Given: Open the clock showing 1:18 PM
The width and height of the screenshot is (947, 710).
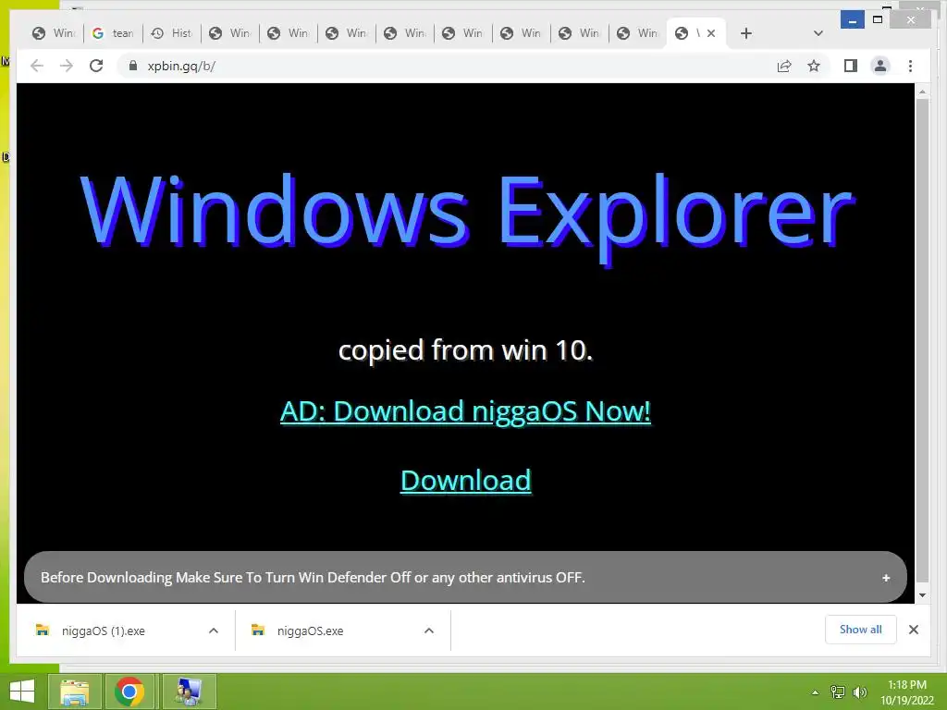Looking at the screenshot, I should click(x=906, y=692).
